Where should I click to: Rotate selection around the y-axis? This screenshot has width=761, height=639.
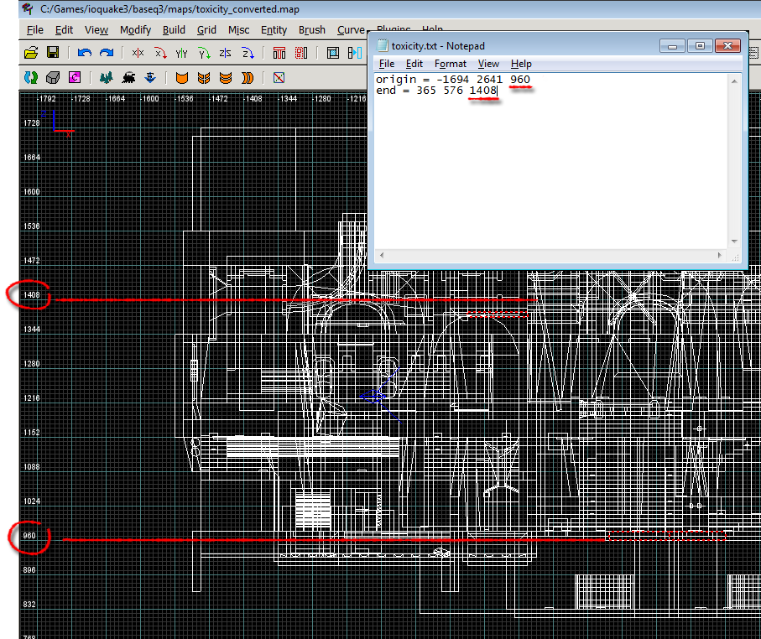click(204, 53)
